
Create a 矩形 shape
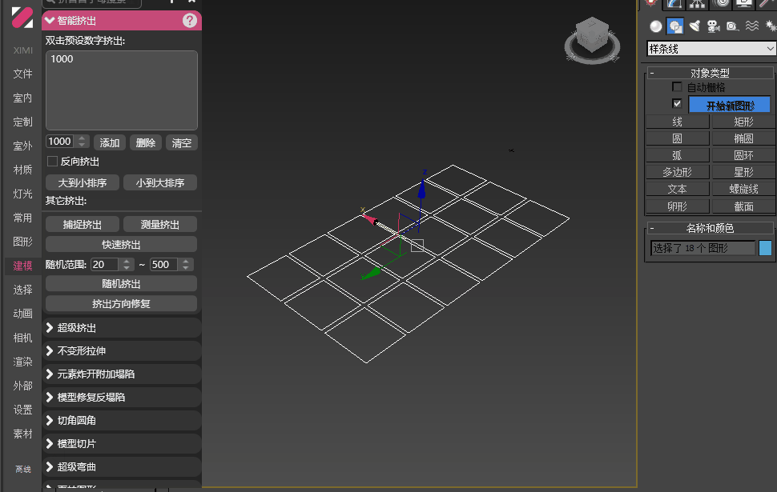point(743,122)
